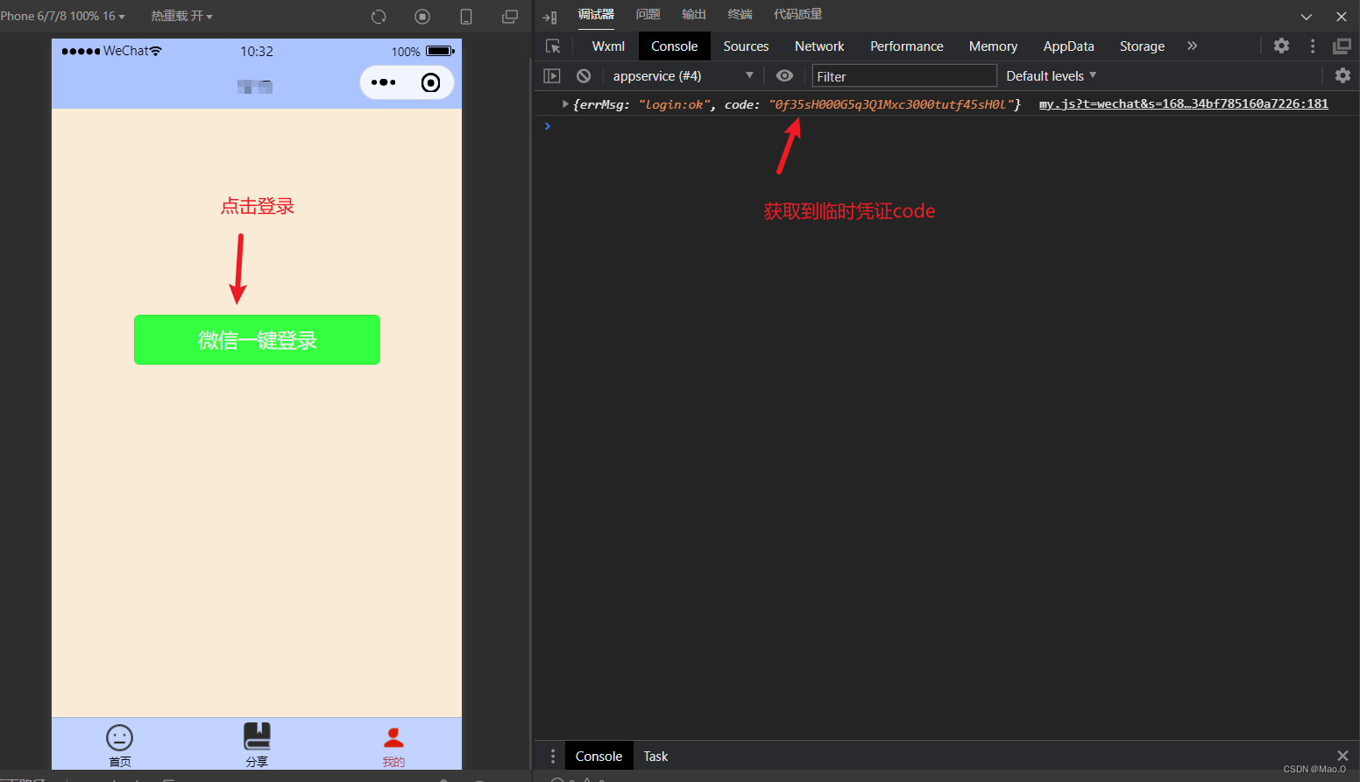Collapse debugger panel with the chevron down icon

[x=1307, y=17]
